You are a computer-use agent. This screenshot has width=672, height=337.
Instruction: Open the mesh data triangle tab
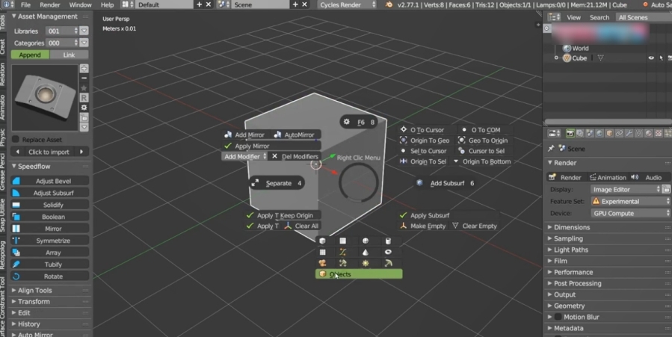click(638, 134)
